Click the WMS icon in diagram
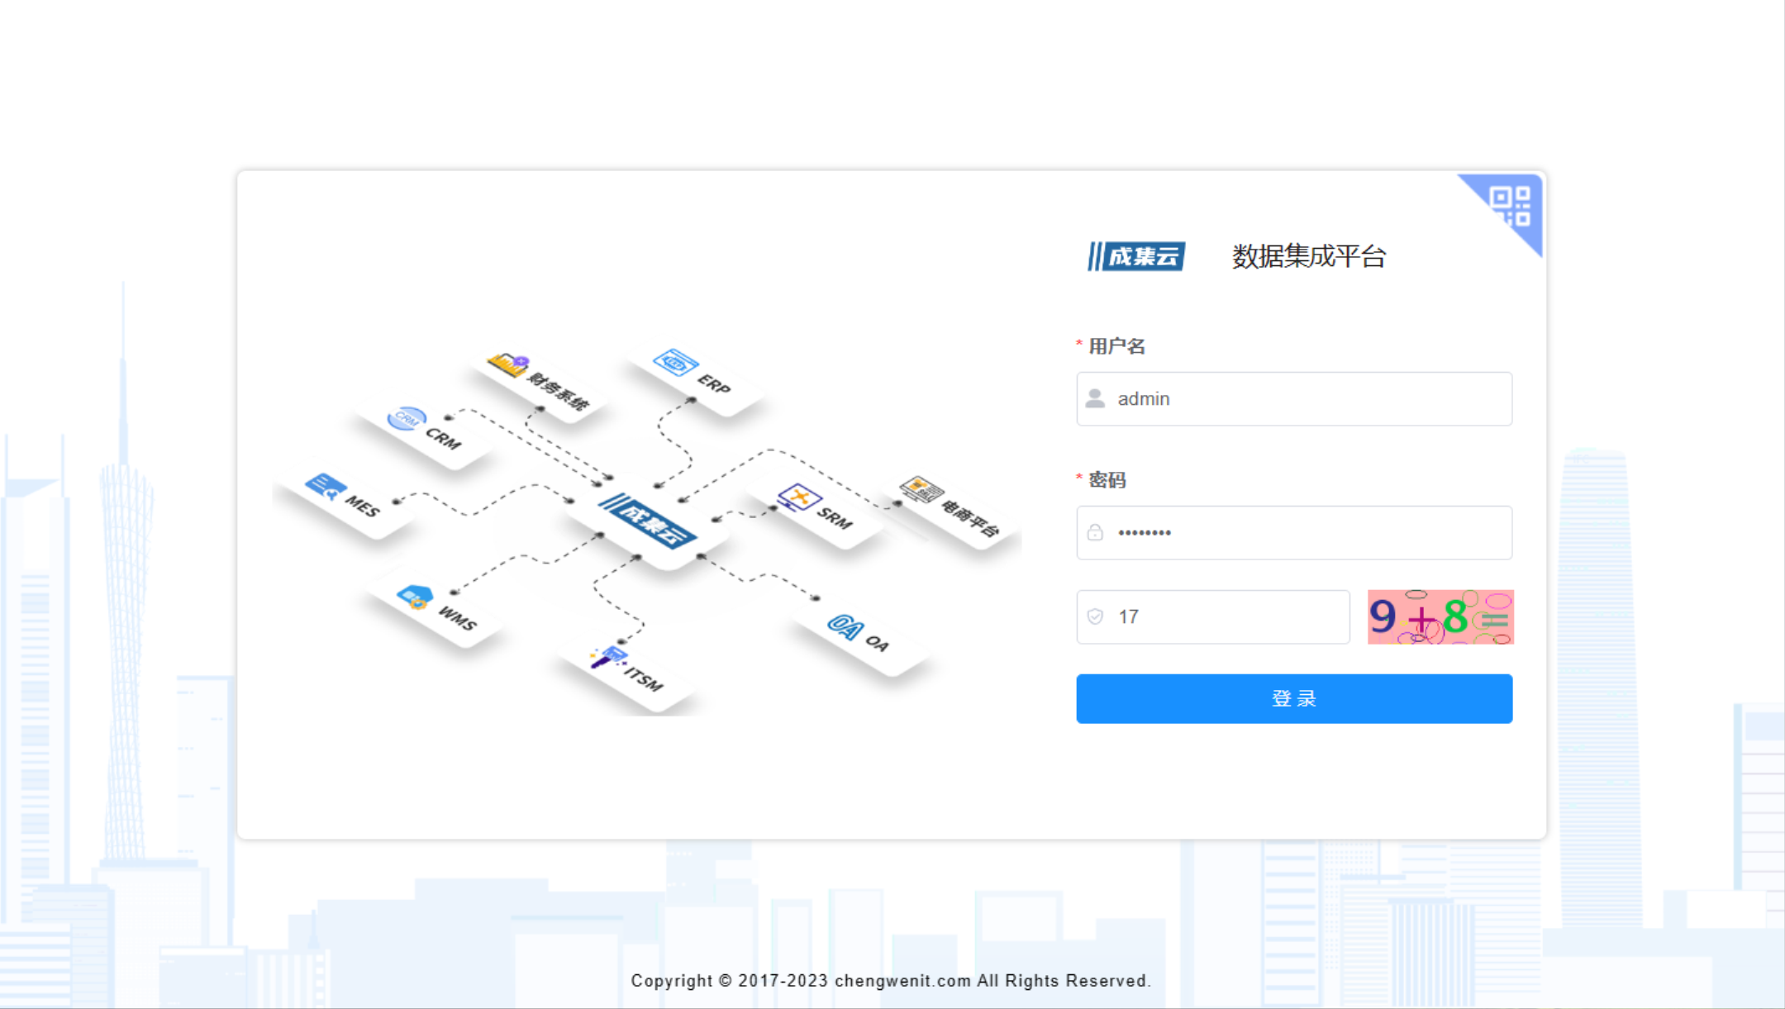 (415, 597)
